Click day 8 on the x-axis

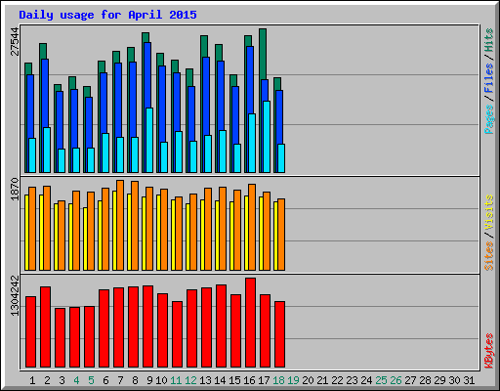[135, 380]
